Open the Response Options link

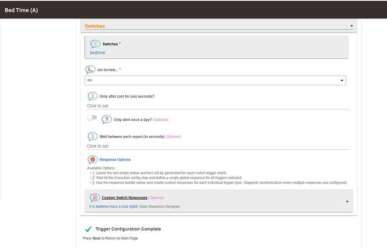[x=115, y=159]
